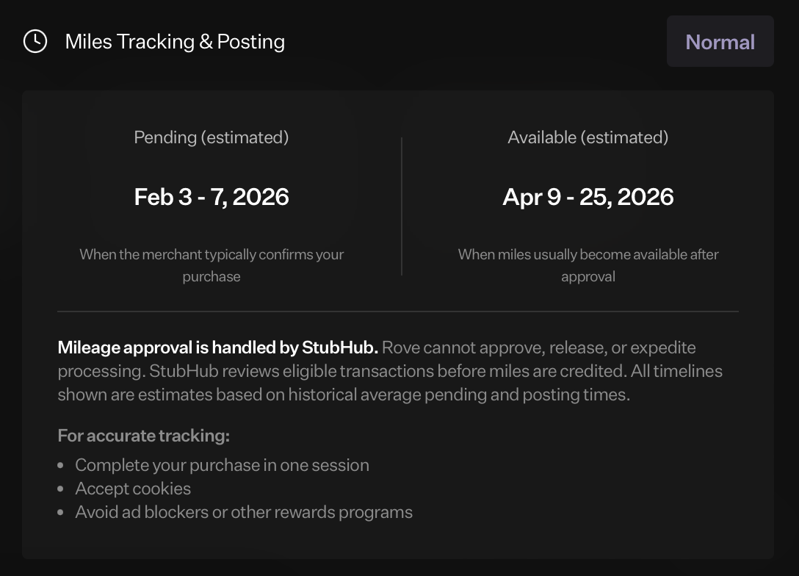This screenshot has width=799, height=576.
Task: Click the merchant confirmation description text
Action: (211, 264)
